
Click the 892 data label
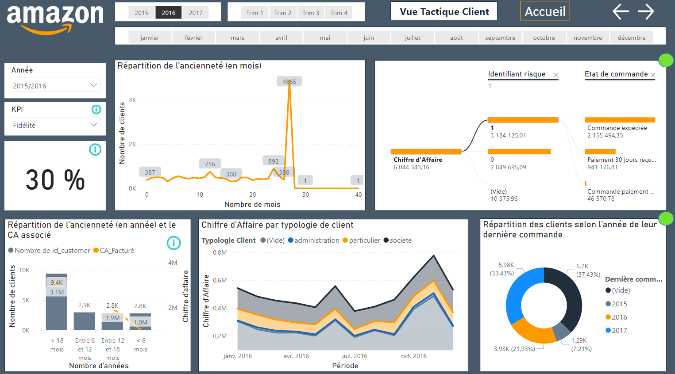tap(274, 161)
